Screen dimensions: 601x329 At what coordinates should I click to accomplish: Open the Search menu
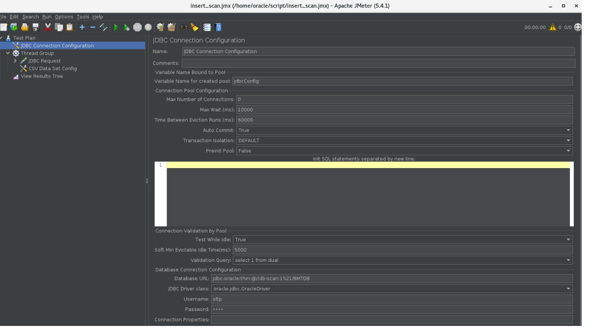(30, 17)
